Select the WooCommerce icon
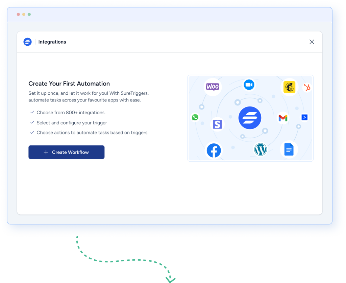The height and width of the screenshot is (283, 346). tap(213, 87)
